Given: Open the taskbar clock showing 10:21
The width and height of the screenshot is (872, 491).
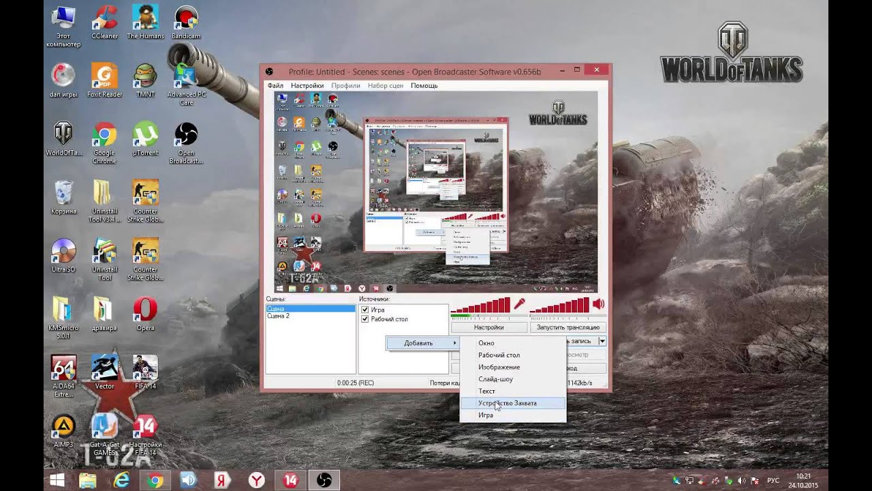Looking at the screenshot, I should pos(803,480).
